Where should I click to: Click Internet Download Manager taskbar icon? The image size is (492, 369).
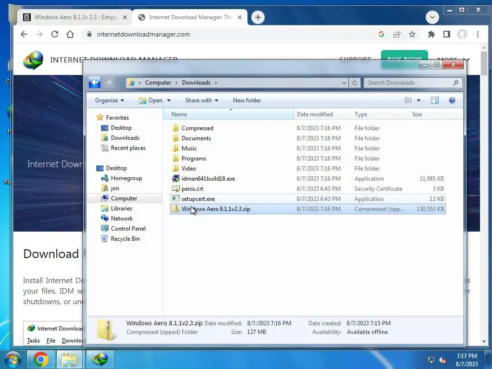(100, 359)
